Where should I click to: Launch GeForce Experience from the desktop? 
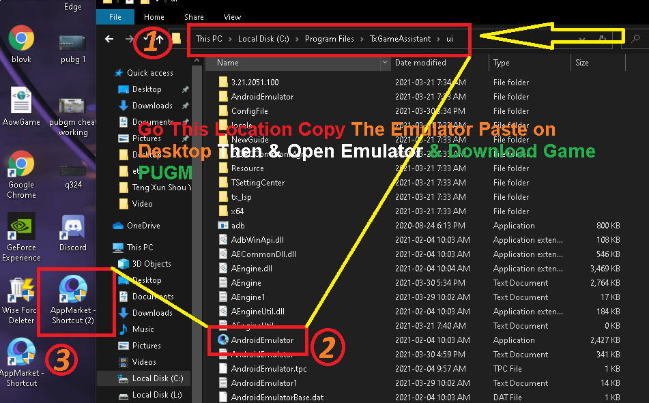(21, 237)
